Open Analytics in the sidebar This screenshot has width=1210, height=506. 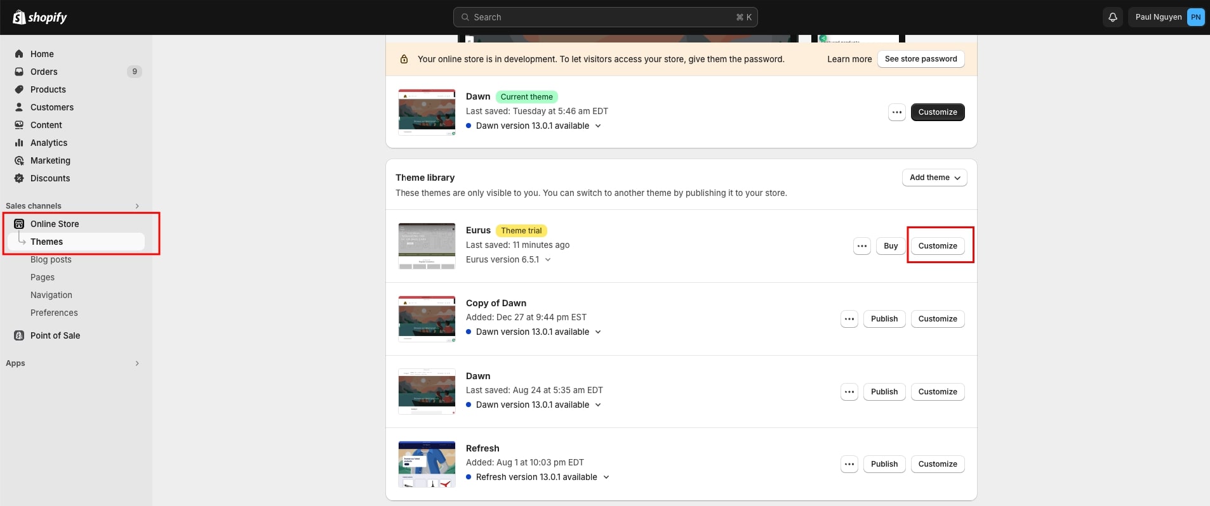click(x=49, y=143)
